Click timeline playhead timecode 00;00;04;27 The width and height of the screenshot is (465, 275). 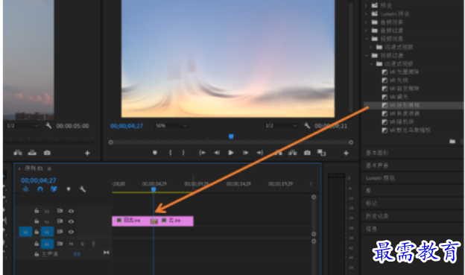pos(39,180)
